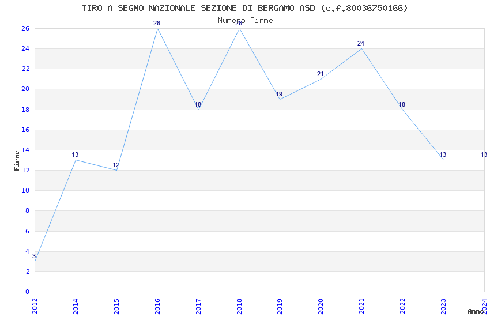The width and height of the screenshot is (490, 317).
Task: Click y-axis tick value 20
Action: pyautogui.click(x=25, y=89)
